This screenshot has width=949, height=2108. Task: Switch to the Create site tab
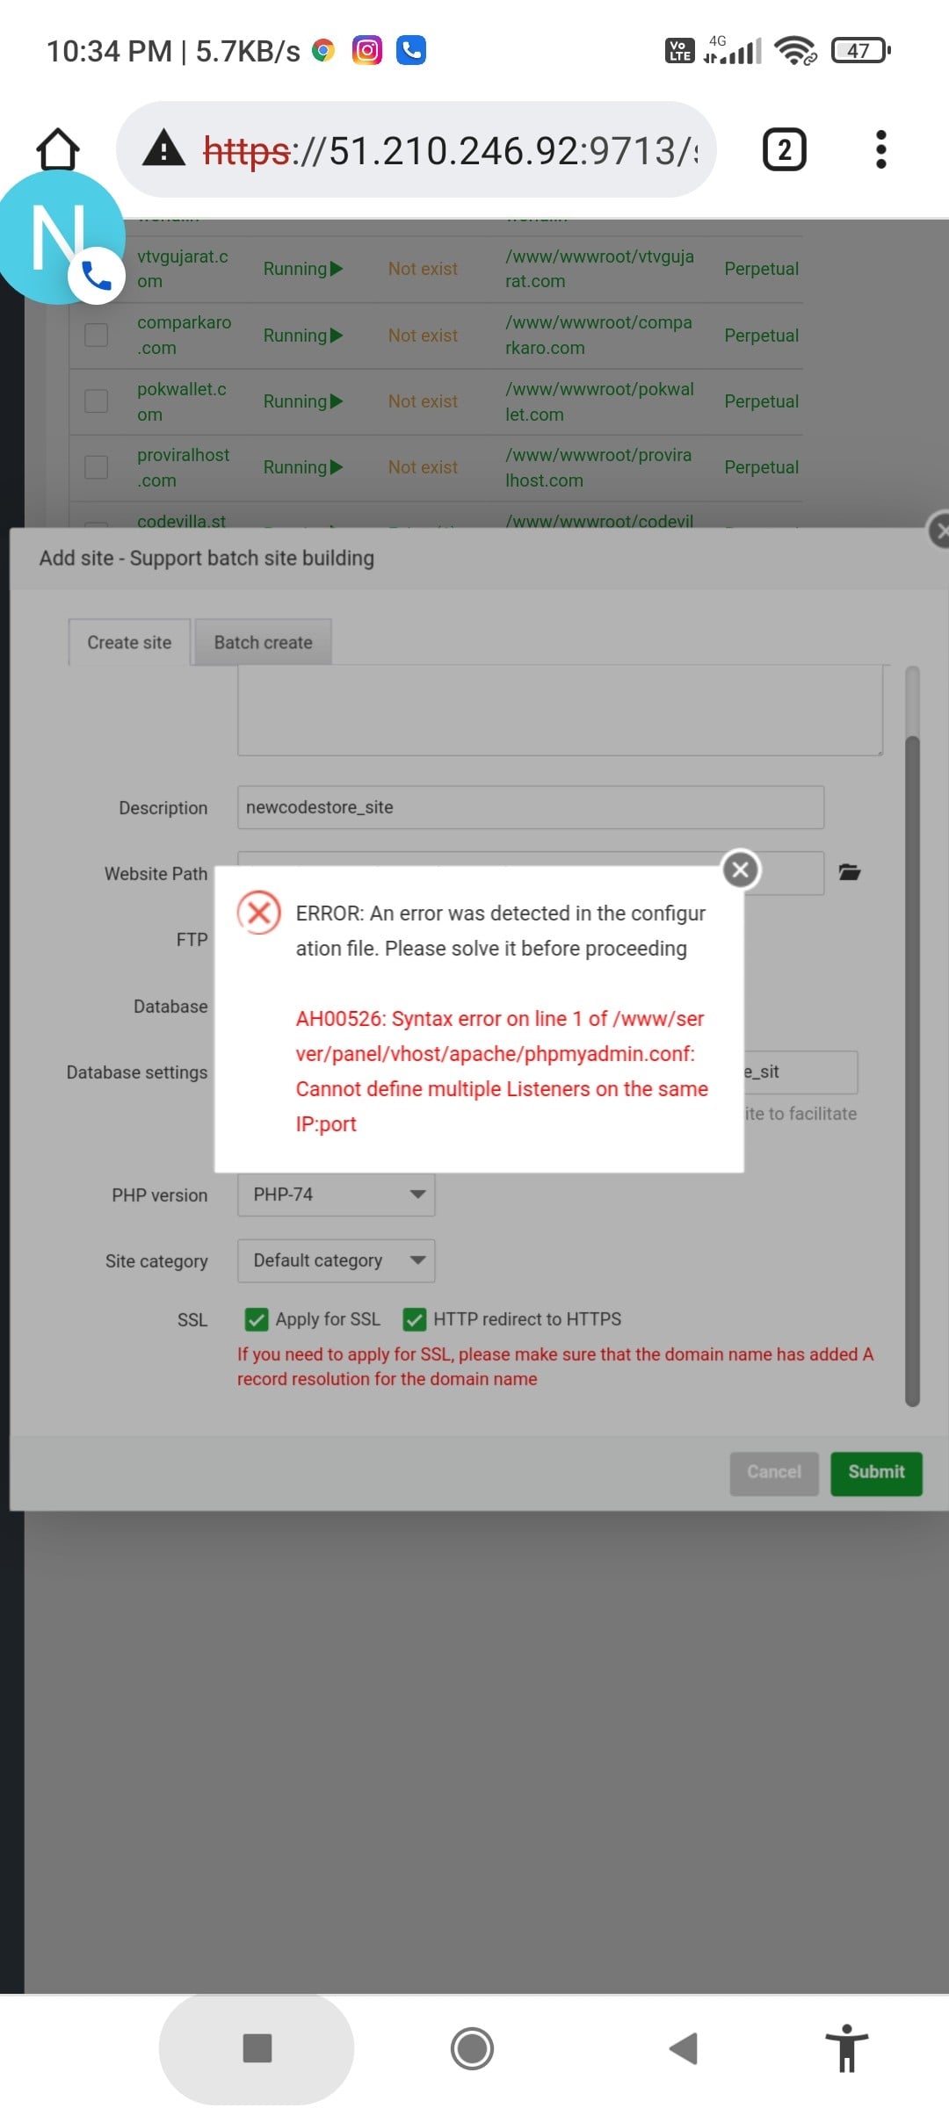(x=129, y=642)
